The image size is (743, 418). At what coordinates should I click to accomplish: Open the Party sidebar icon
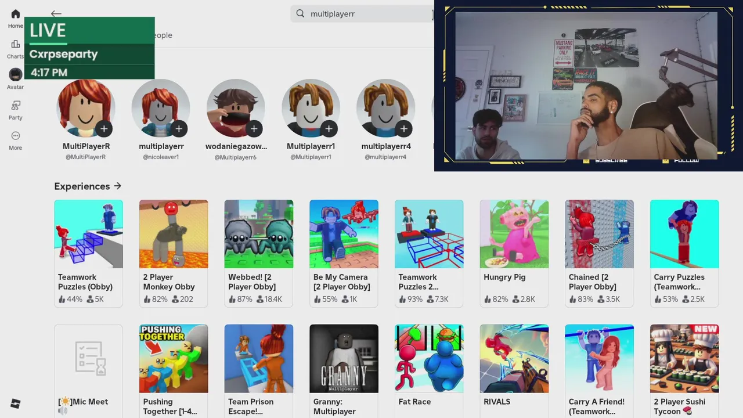tap(16, 105)
